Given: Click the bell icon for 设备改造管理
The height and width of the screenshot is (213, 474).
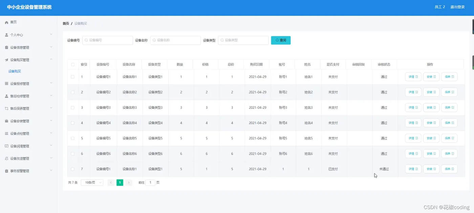Looking at the screenshot, I should point(6,158).
